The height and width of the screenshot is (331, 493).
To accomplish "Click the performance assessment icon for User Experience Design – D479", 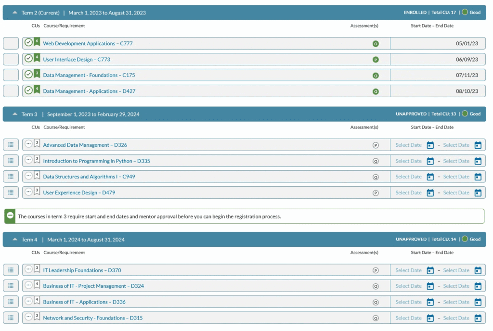I will [x=376, y=192].
